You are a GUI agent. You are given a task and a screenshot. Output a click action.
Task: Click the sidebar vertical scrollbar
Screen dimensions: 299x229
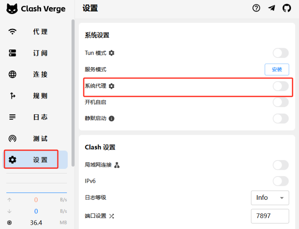point(73,85)
